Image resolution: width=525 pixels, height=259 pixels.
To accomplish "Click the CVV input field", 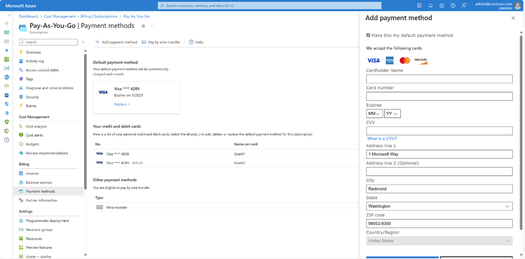I will tap(439, 131).
